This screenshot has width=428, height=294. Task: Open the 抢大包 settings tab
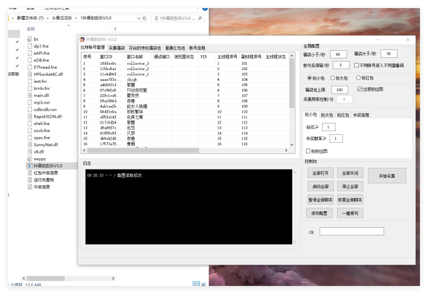(x=327, y=115)
